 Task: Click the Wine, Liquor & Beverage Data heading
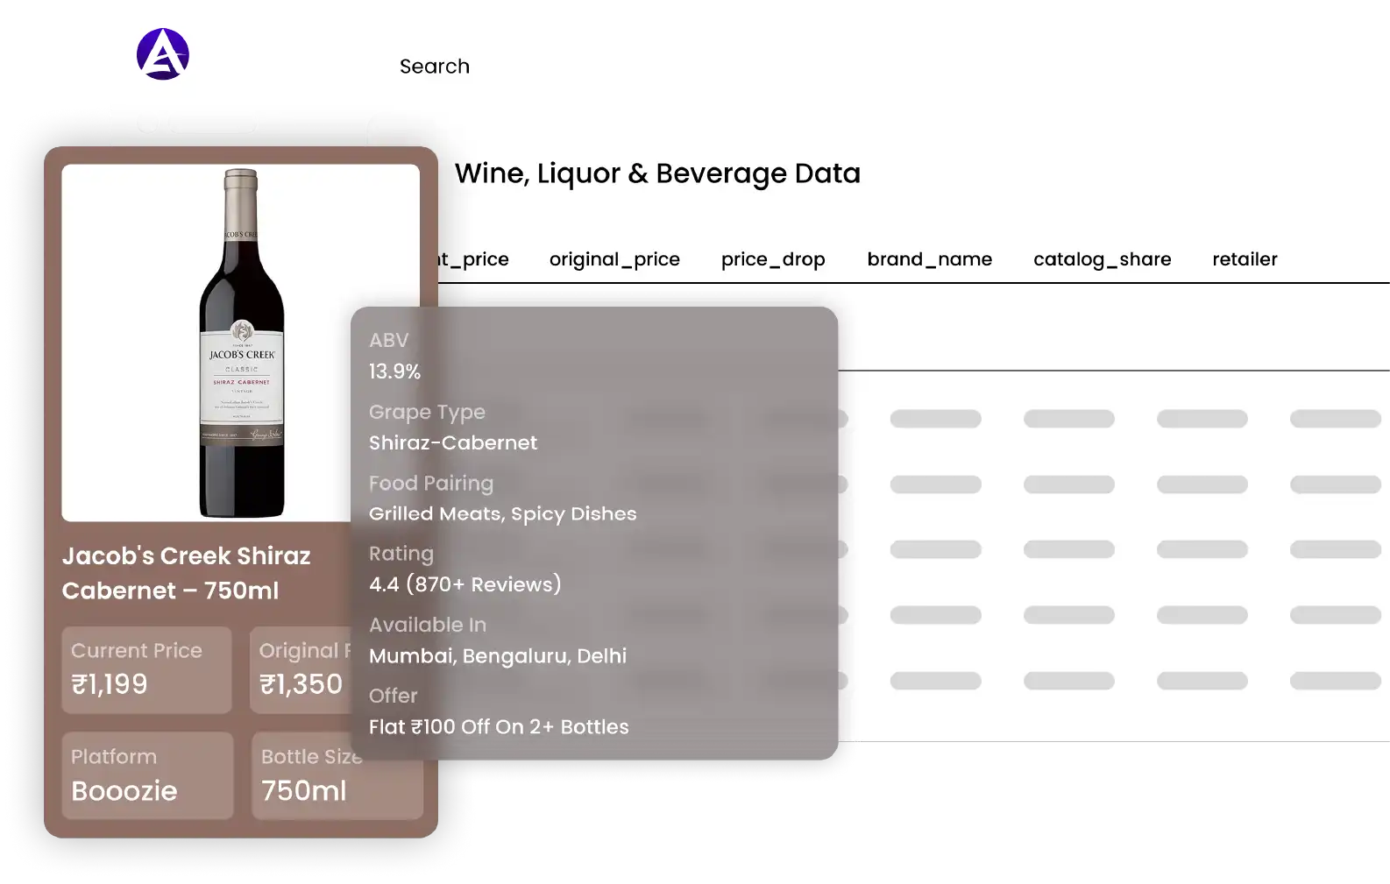coord(657,173)
